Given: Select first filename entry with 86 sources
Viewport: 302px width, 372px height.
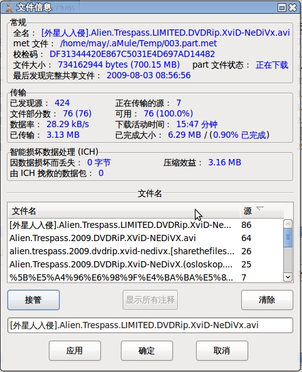Looking at the screenshot, I should click(x=146, y=225).
